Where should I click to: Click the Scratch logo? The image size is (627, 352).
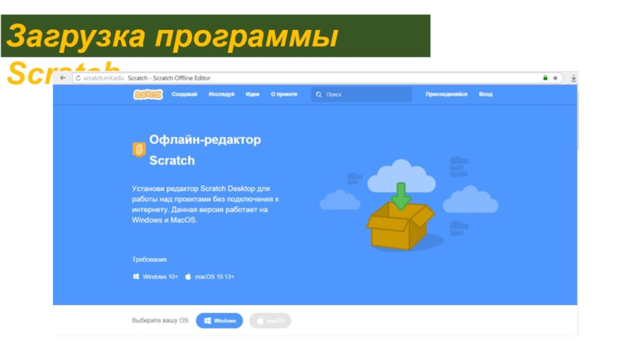[x=148, y=95]
